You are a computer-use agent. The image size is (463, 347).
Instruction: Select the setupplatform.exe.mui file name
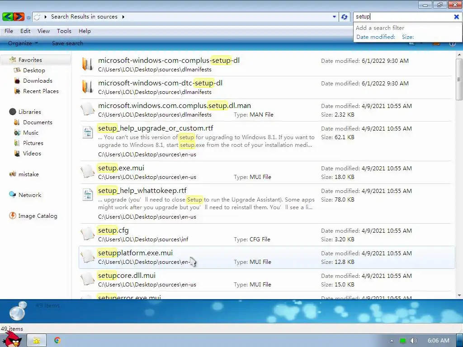tap(135, 253)
